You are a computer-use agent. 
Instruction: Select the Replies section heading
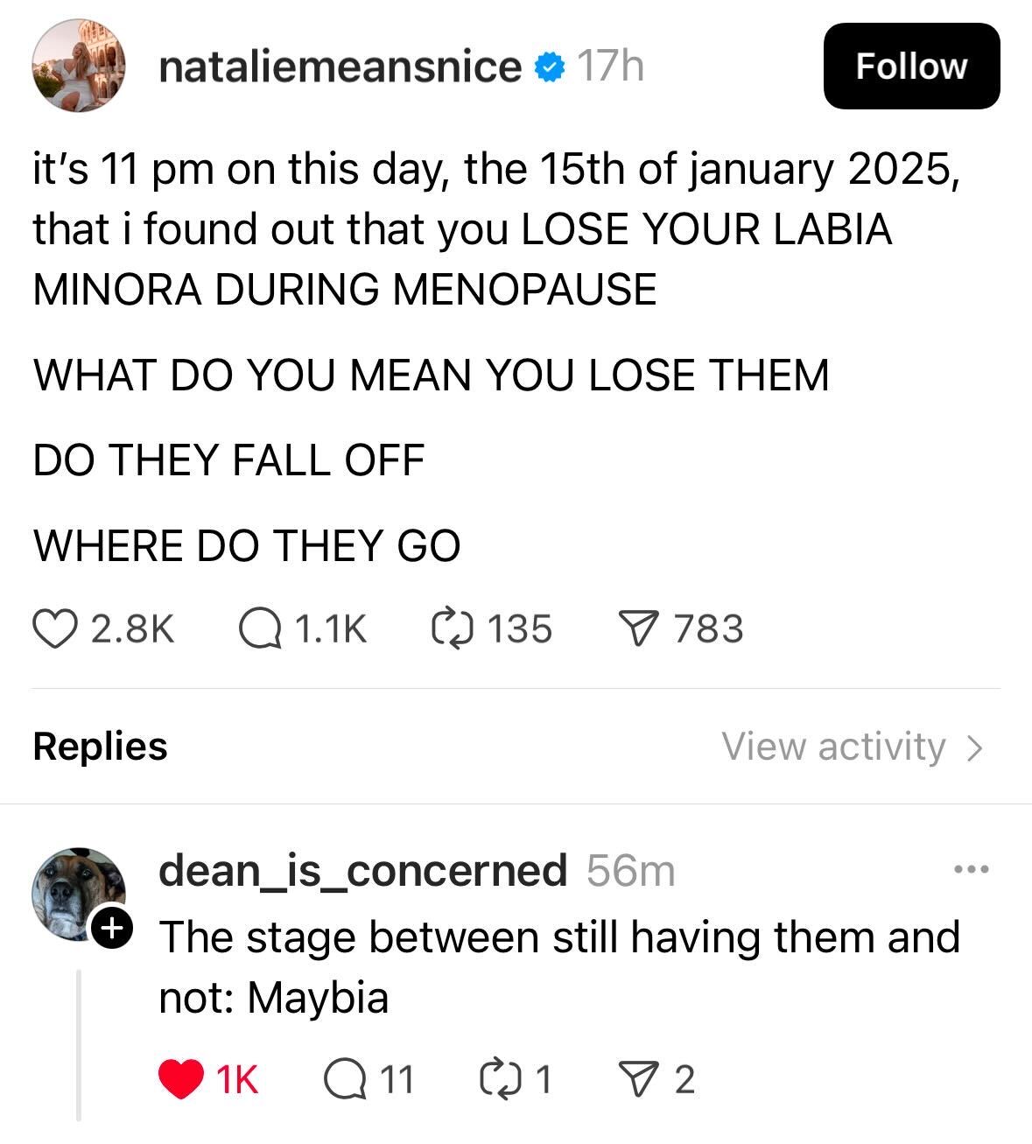100,747
